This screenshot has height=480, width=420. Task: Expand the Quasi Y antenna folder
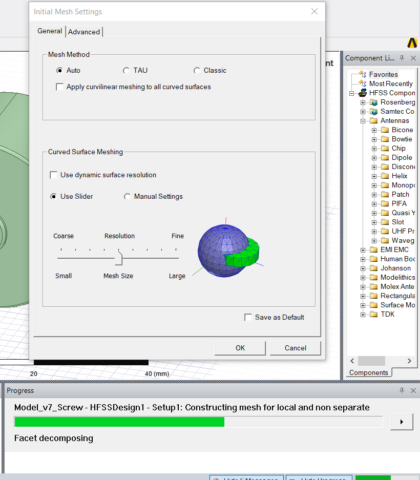pyautogui.click(x=374, y=213)
